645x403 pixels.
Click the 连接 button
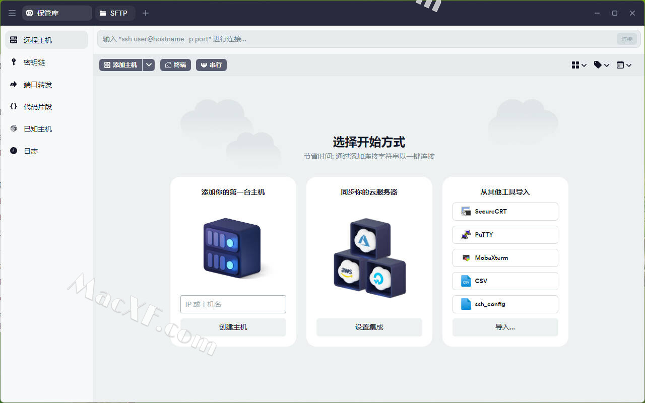click(x=626, y=39)
